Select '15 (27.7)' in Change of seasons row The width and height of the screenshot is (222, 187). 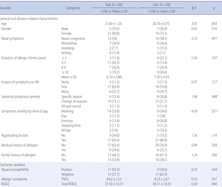click(161, 102)
